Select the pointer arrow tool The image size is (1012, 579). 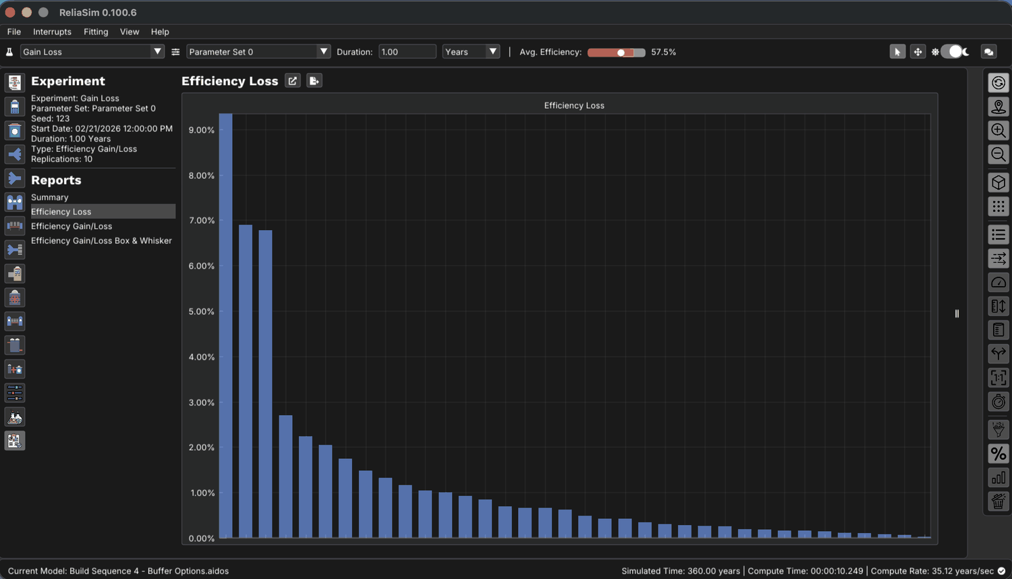click(897, 52)
